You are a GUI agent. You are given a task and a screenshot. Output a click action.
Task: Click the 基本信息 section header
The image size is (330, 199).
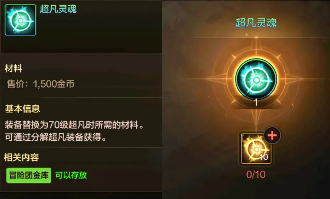[23, 109]
